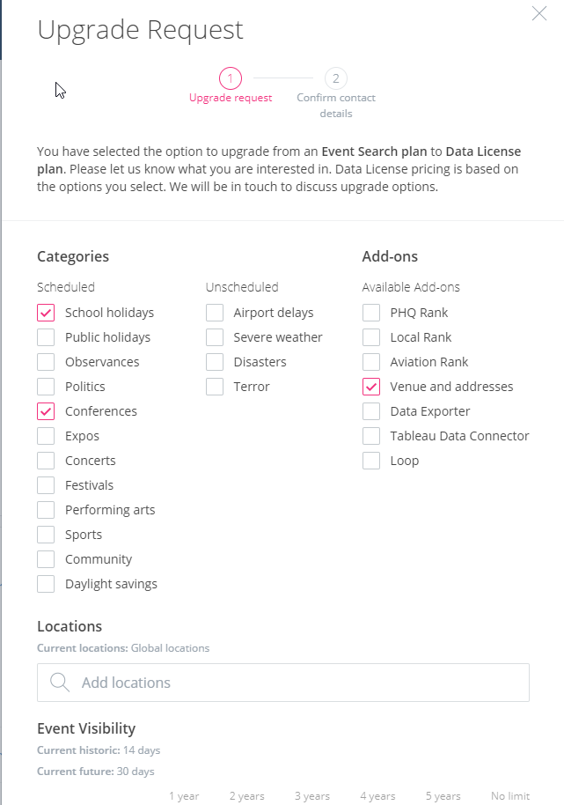Tick the Loop add-on checkbox

[371, 461]
